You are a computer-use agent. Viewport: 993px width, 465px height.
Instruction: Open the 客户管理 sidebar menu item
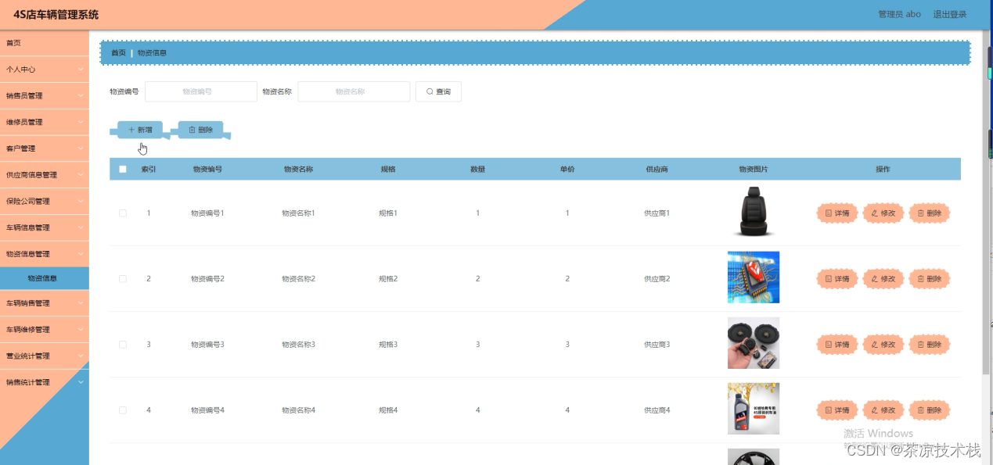point(45,148)
